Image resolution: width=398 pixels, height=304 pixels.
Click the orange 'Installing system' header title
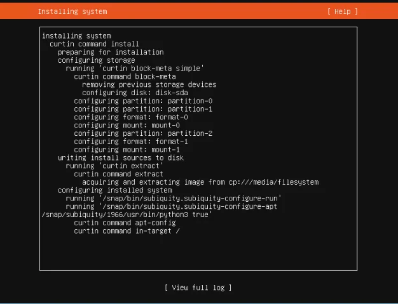click(72, 11)
